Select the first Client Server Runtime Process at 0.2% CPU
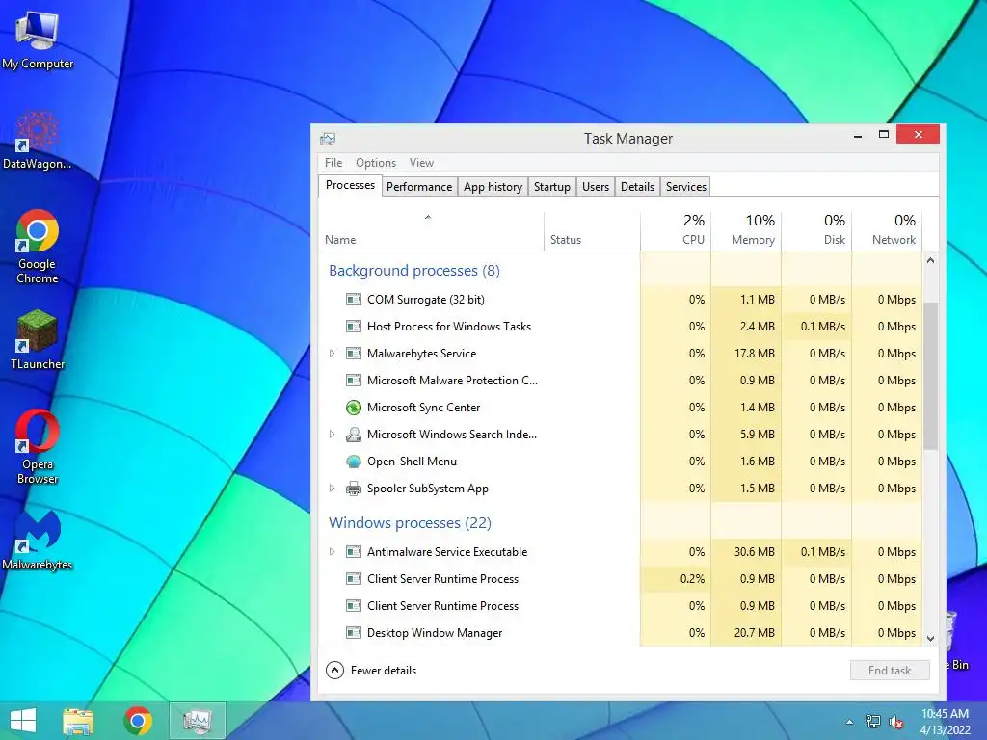 coord(621,579)
